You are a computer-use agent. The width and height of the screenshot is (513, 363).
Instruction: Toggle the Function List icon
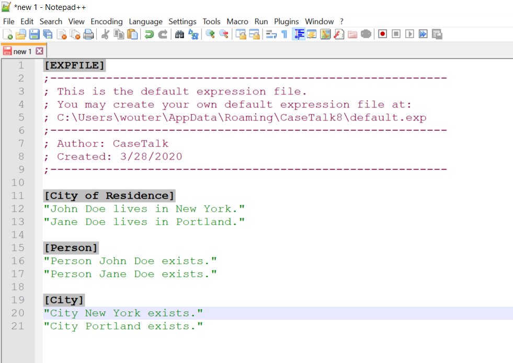coord(339,34)
